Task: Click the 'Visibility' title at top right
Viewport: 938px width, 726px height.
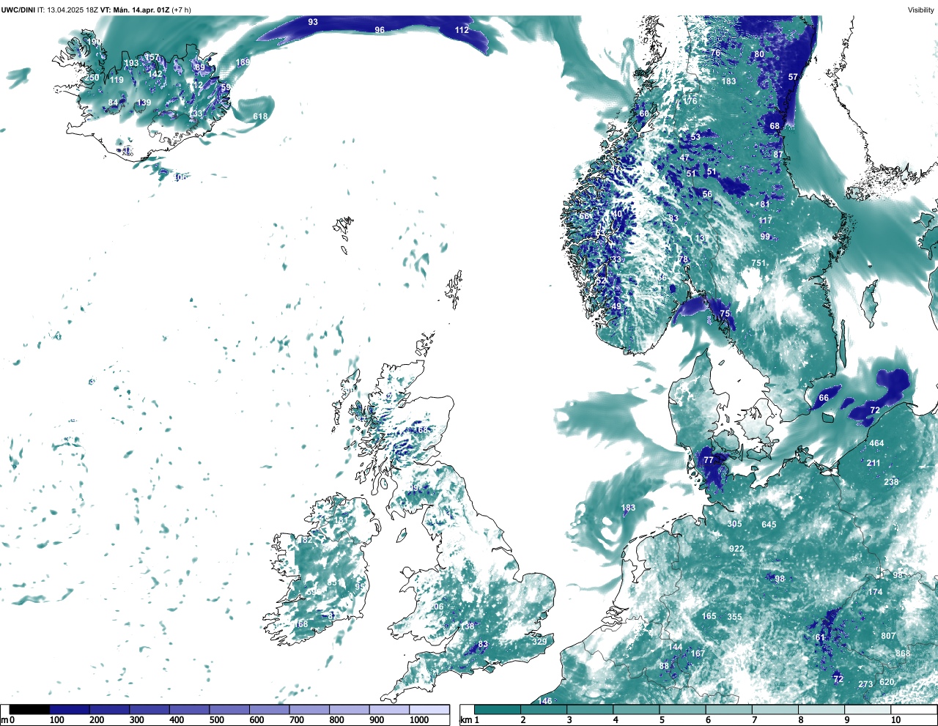Action: coord(920,10)
